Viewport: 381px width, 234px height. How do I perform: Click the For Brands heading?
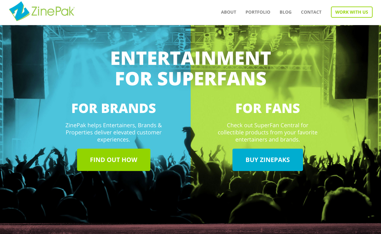[x=114, y=108]
